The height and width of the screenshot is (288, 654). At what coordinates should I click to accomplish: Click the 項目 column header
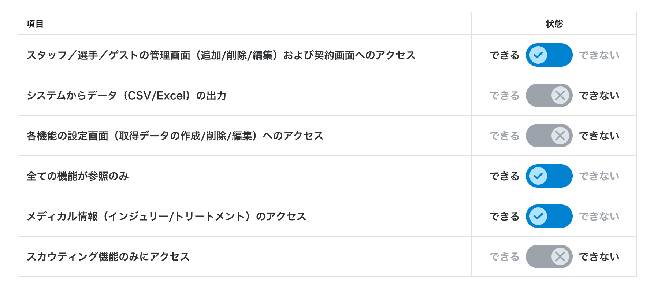coord(35,24)
